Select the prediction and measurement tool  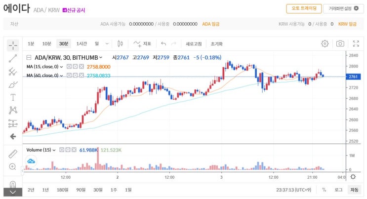[x=13, y=123]
